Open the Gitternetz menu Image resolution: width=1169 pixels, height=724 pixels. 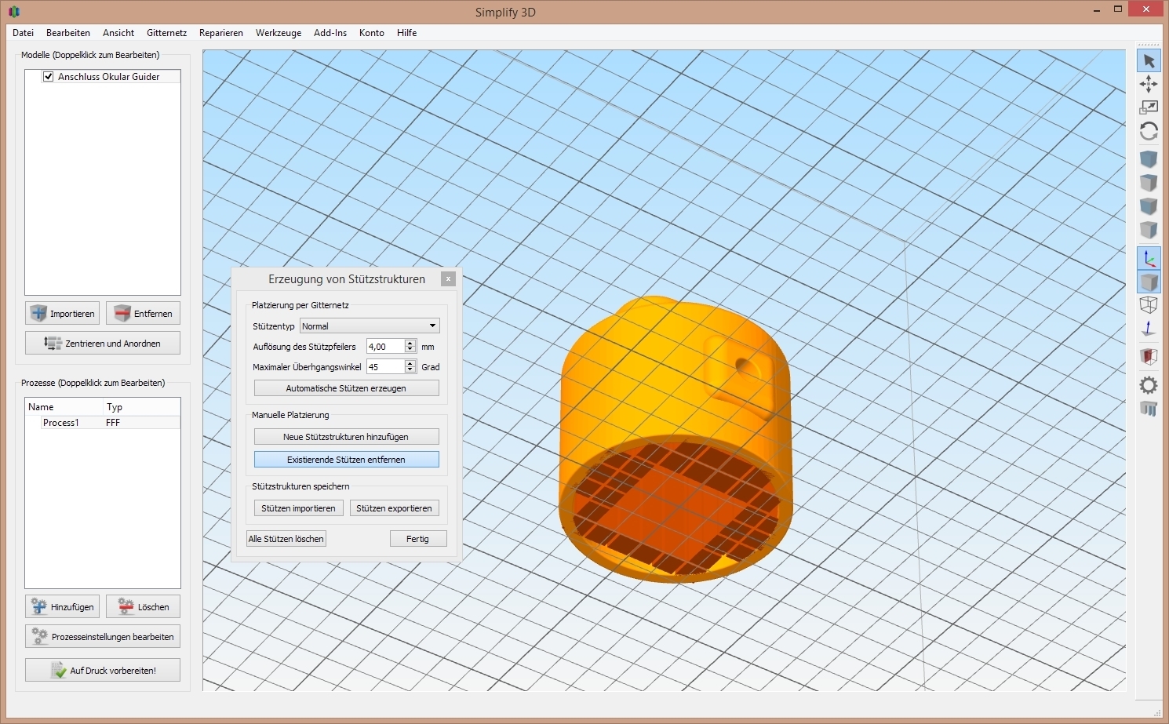pyautogui.click(x=166, y=33)
